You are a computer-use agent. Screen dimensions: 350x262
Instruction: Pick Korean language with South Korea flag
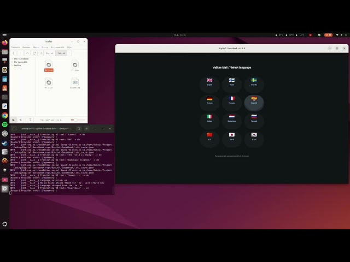[x=254, y=139]
